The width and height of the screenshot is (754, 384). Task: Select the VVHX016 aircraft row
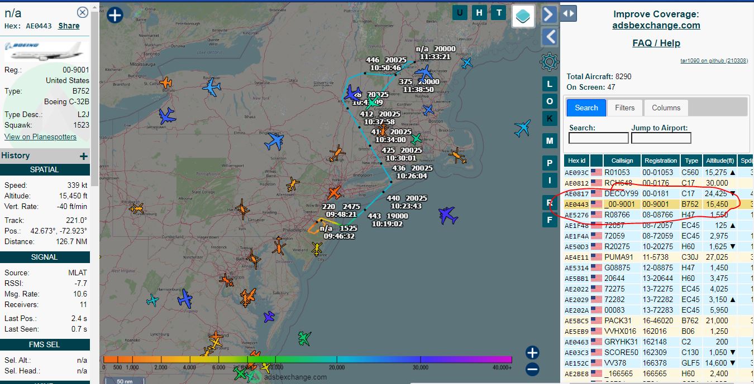click(x=658, y=331)
